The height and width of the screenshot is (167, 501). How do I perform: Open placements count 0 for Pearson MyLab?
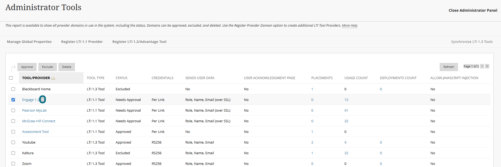pos(312,110)
